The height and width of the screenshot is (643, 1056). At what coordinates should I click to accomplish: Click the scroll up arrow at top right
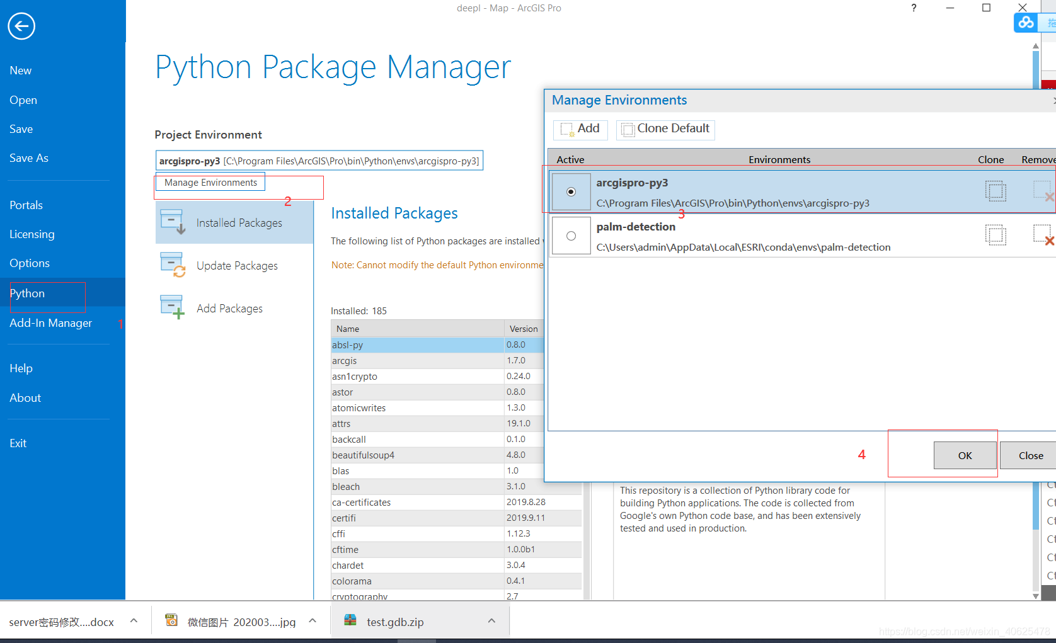[1035, 46]
